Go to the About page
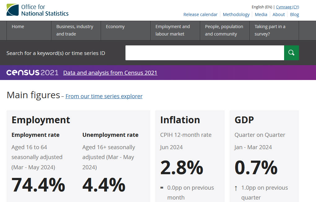Screen dimensions: 316x202 (x=279, y=15)
